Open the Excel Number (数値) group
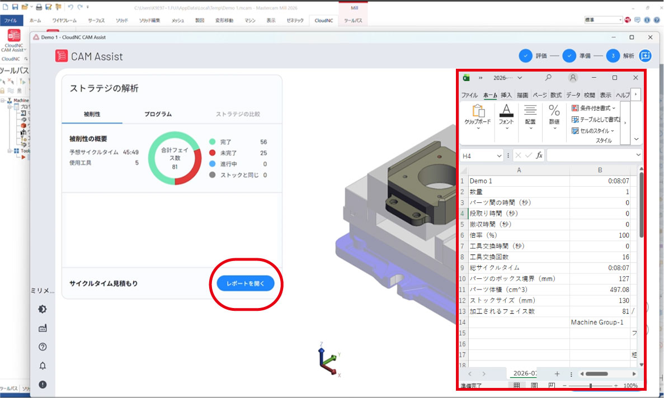664x398 pixels. (x=554, y=117)
